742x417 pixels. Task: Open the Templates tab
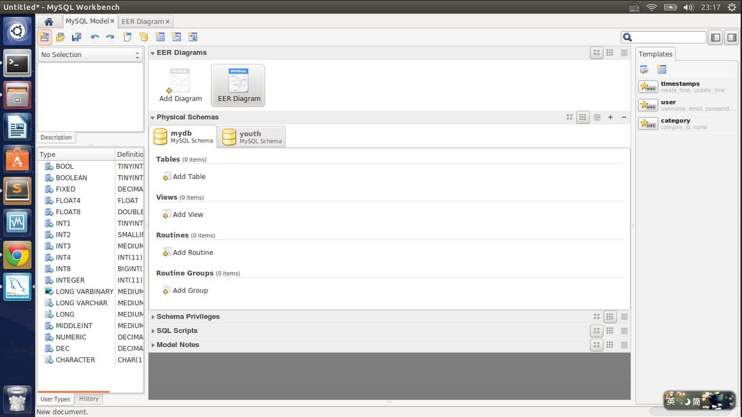point(655,54)
